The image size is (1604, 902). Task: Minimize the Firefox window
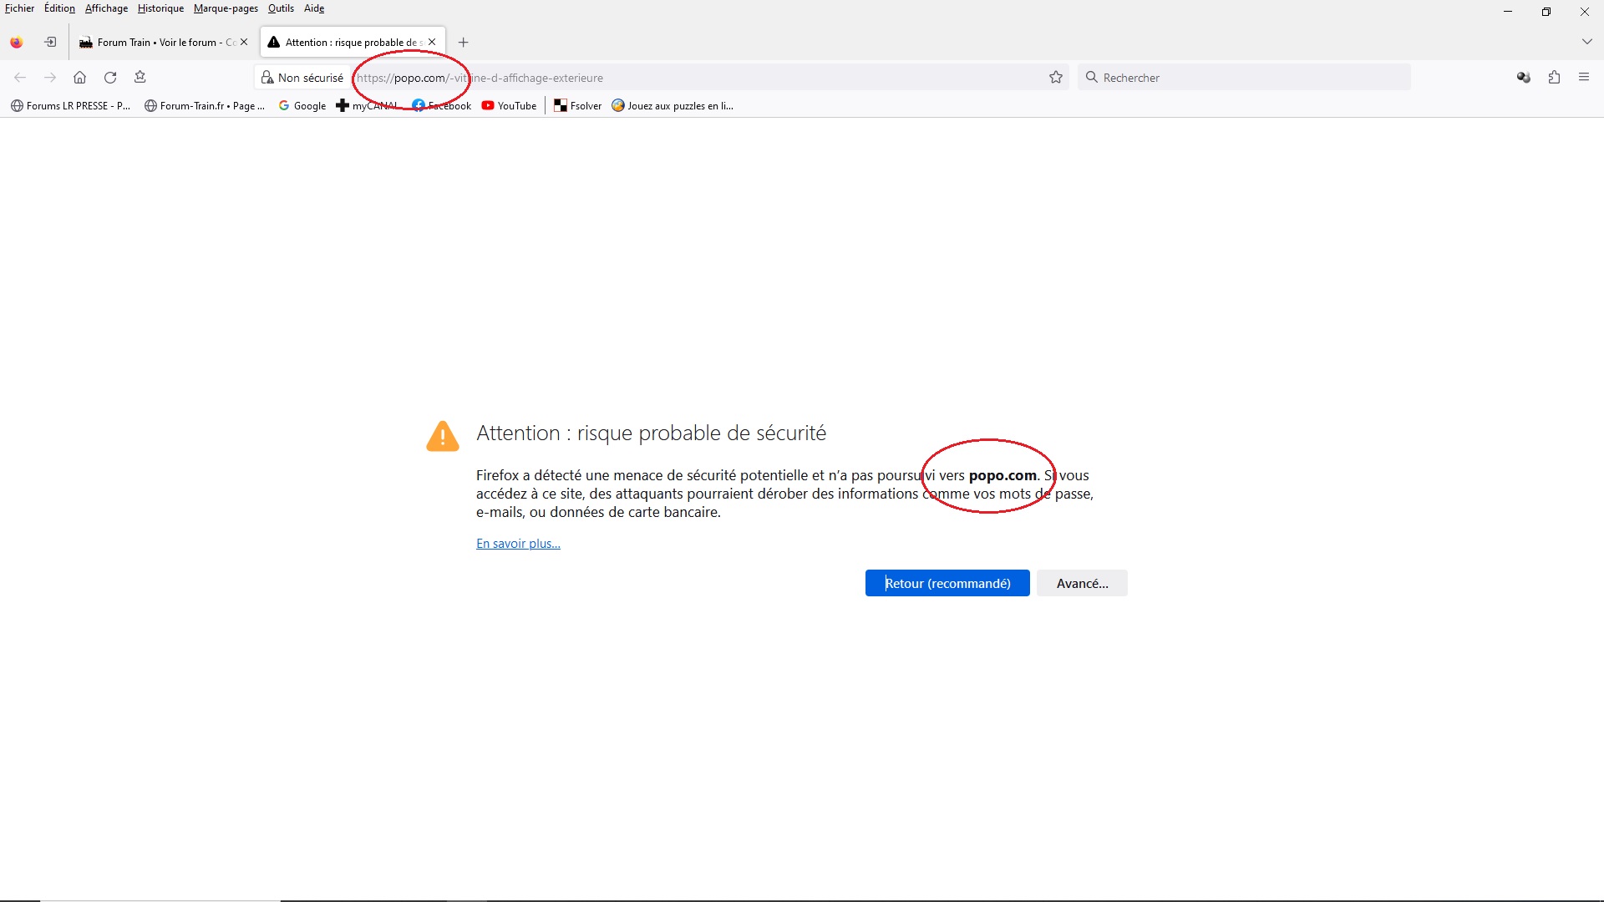(1508, 12)
